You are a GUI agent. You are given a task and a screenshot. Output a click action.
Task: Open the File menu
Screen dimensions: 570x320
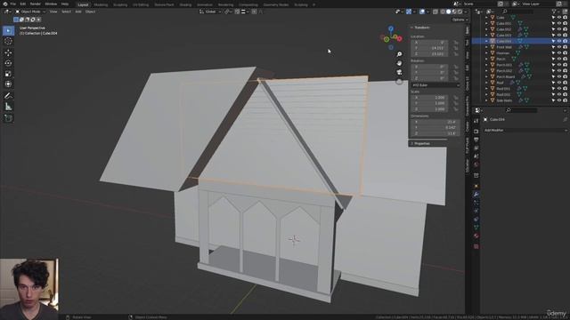(13, 4)
